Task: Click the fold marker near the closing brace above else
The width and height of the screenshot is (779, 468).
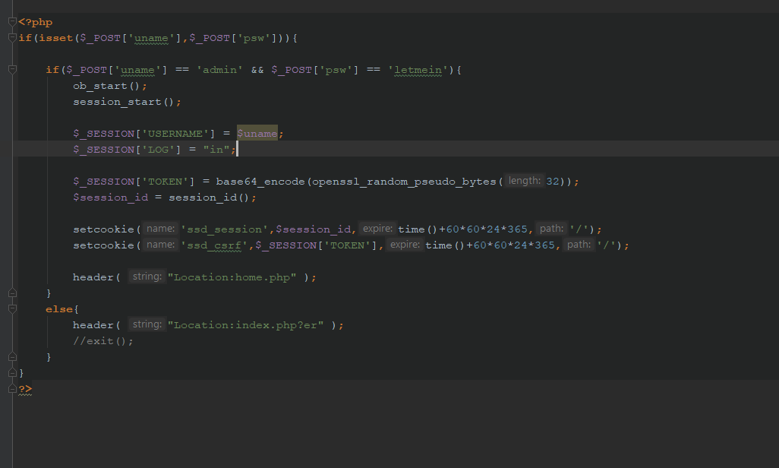Action: coord(11,292)
